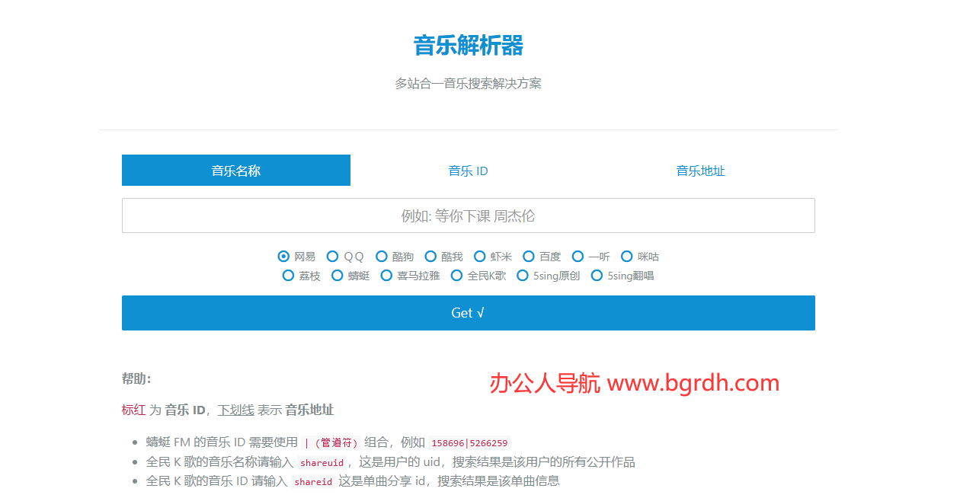Choose the 5sing翻唱 radio button
976x498 pixels.
pos(597,276)
